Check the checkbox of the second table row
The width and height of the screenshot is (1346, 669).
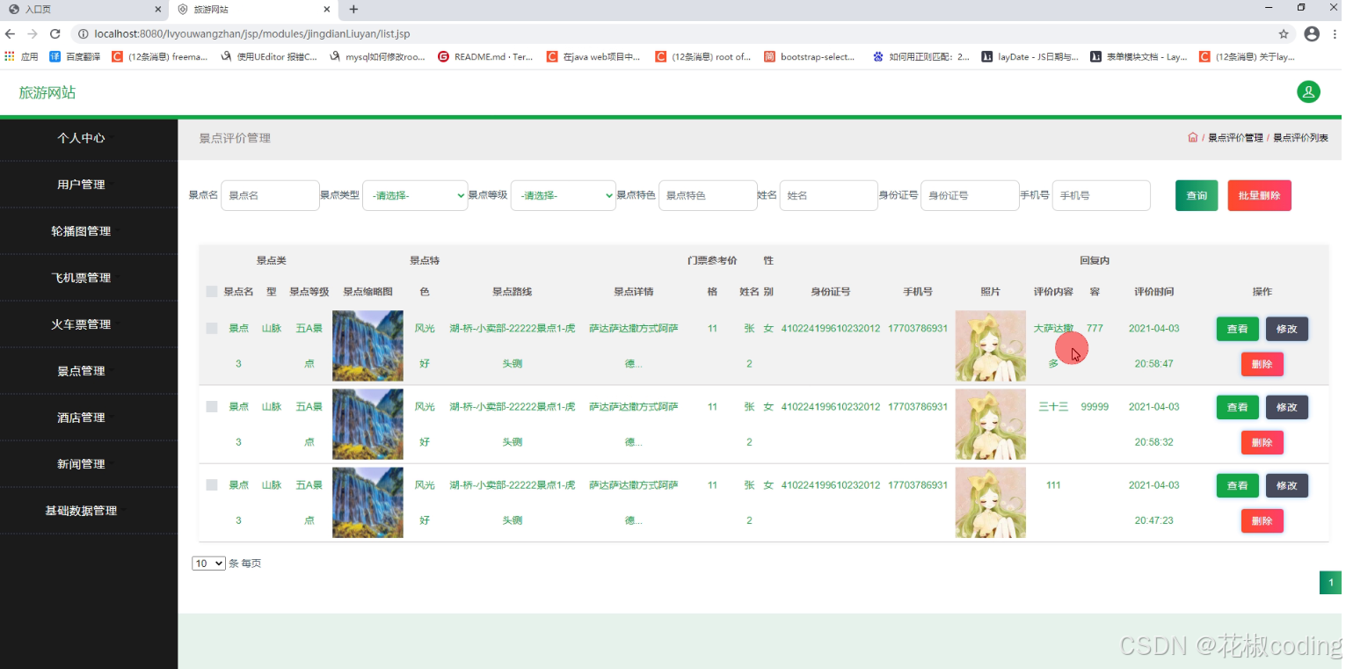tap(211, 406)
